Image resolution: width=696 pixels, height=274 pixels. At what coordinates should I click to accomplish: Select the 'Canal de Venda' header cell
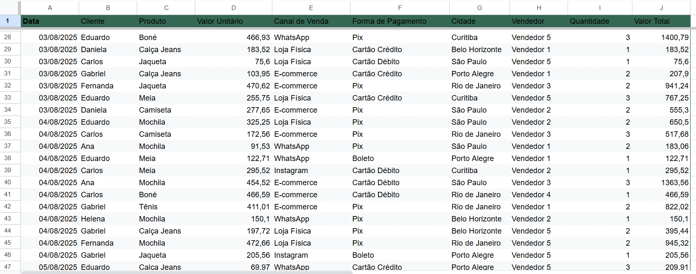(311, 21)
